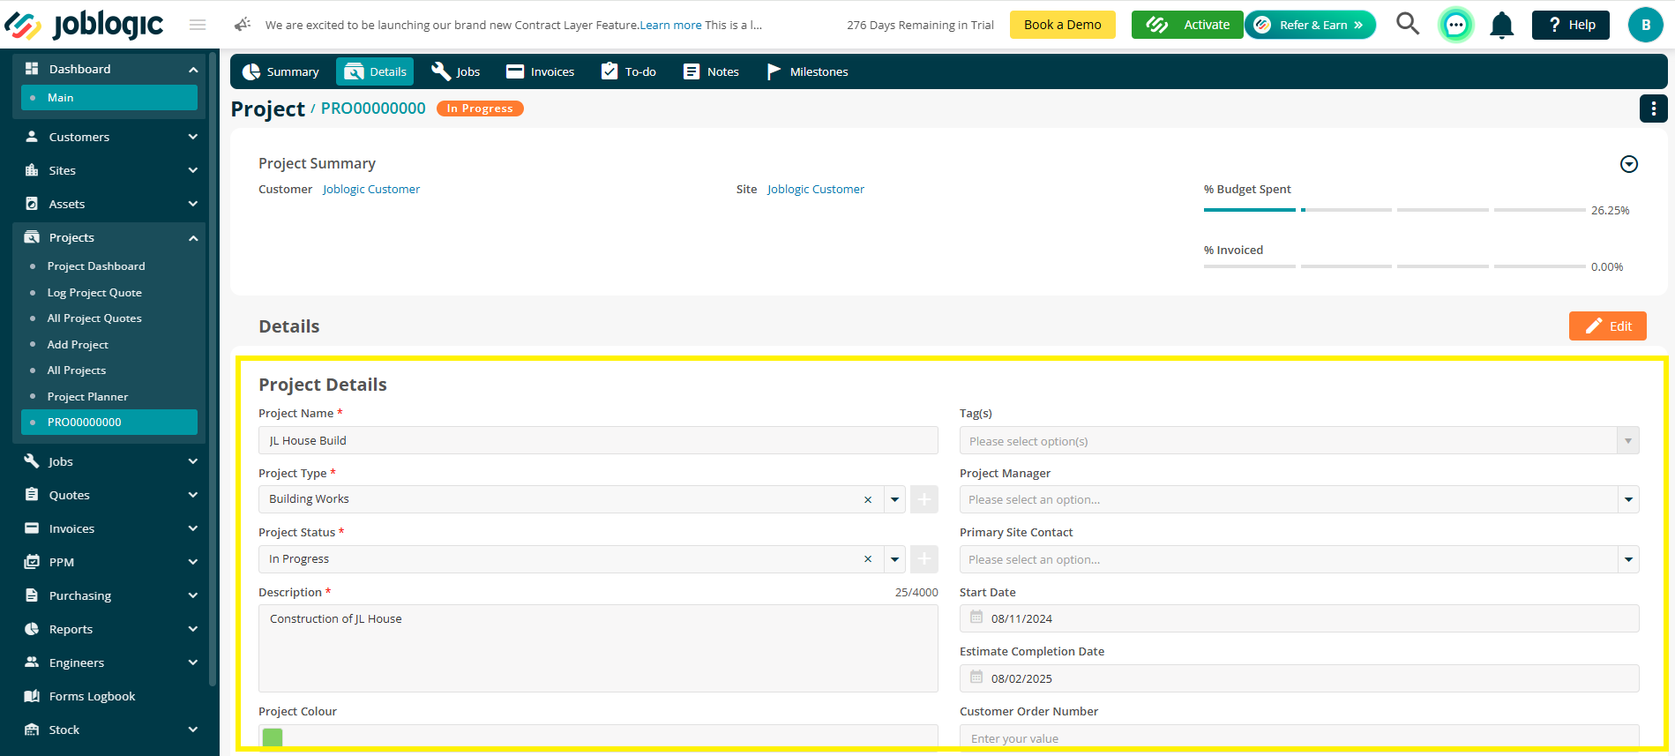The width and height of the screenshot is (1675, 756).
Task: Open the Project Type dropdown arrow
Action: [894, 499]
